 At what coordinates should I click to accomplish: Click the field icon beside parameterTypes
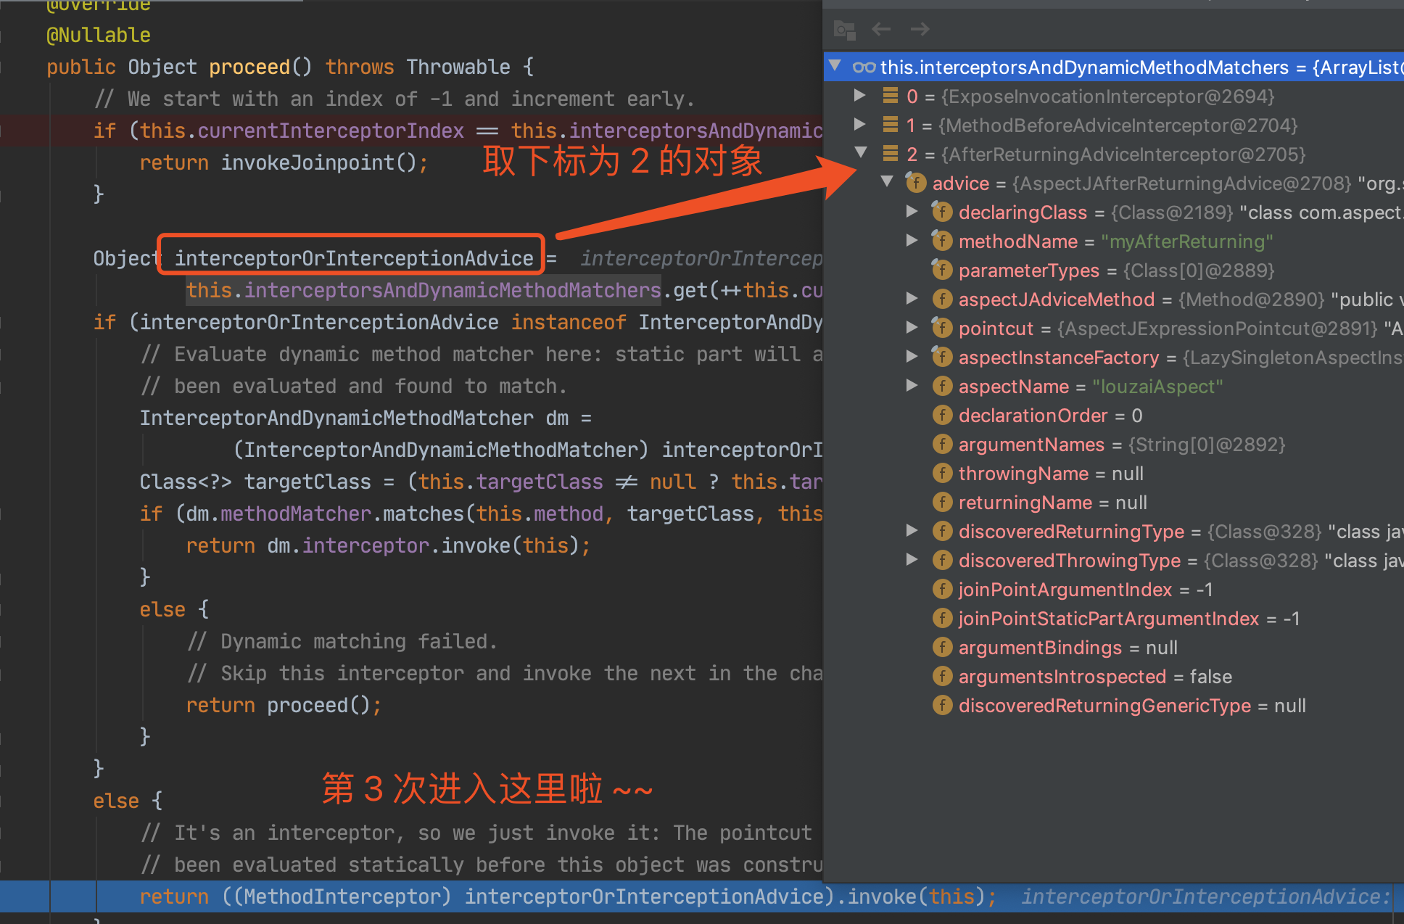942,270
